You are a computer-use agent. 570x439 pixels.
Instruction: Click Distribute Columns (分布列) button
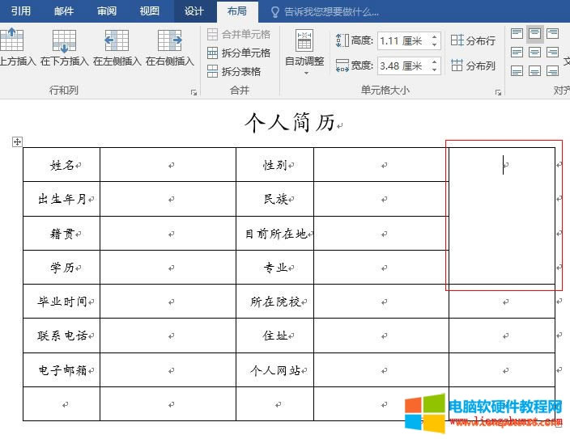pos(473,65)
